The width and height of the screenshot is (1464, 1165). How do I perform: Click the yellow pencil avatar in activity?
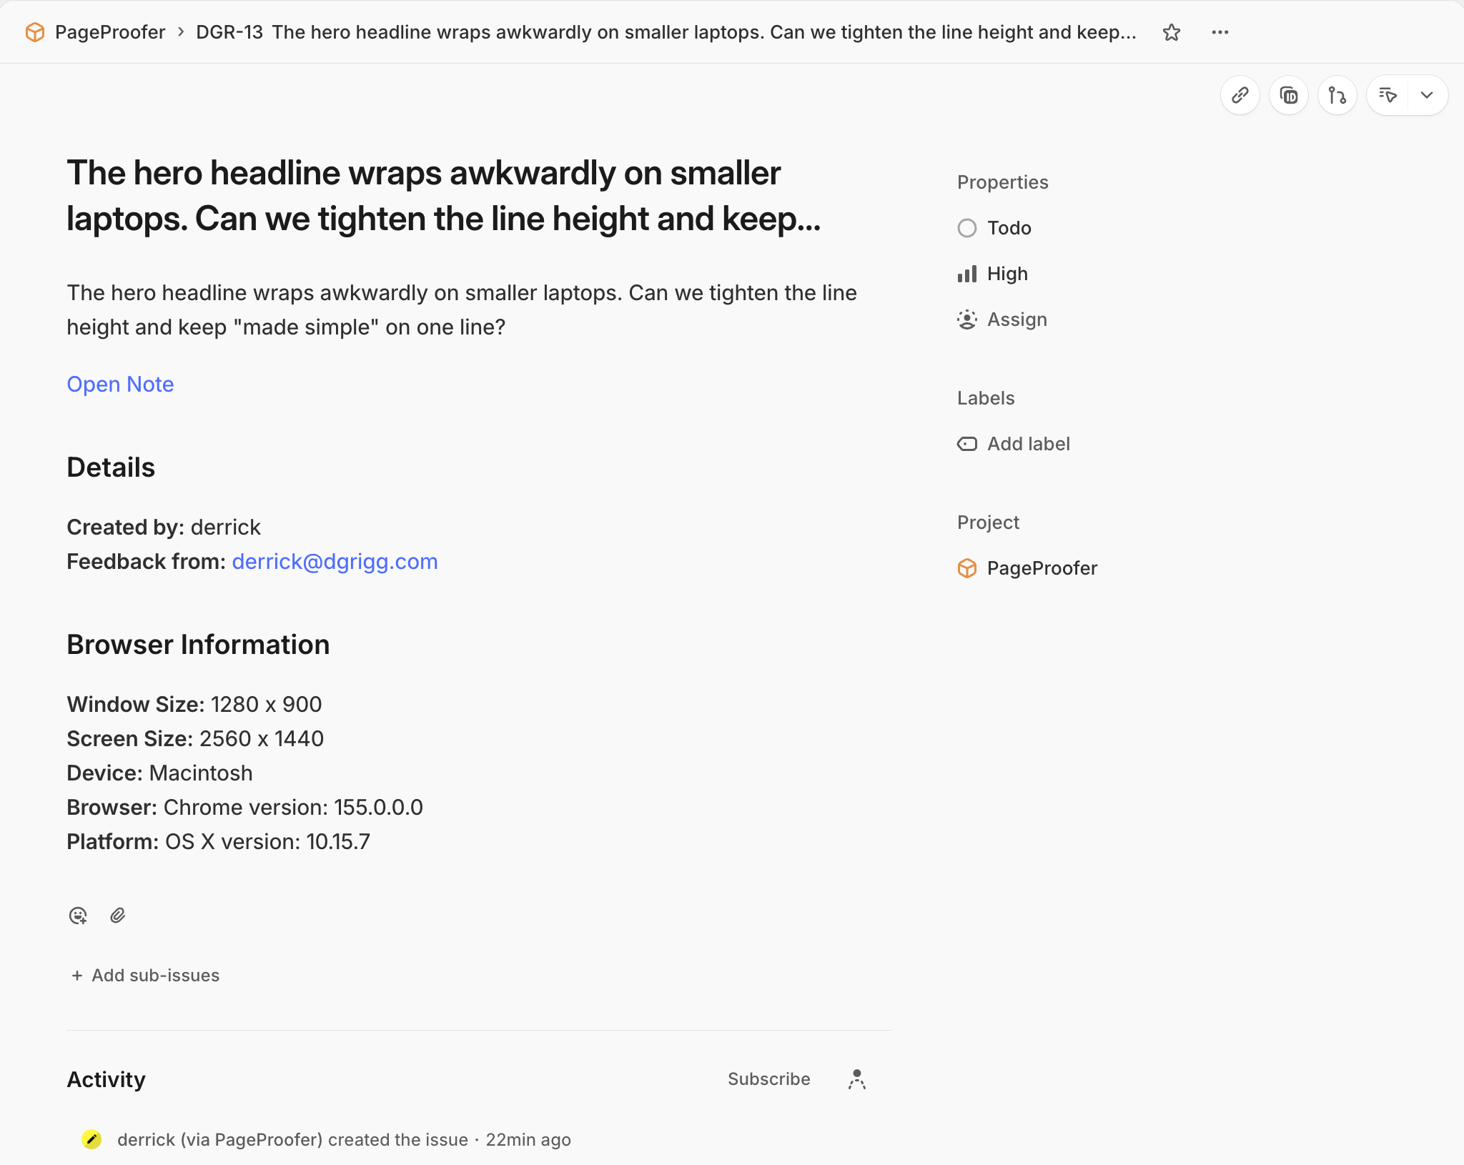91,1139
